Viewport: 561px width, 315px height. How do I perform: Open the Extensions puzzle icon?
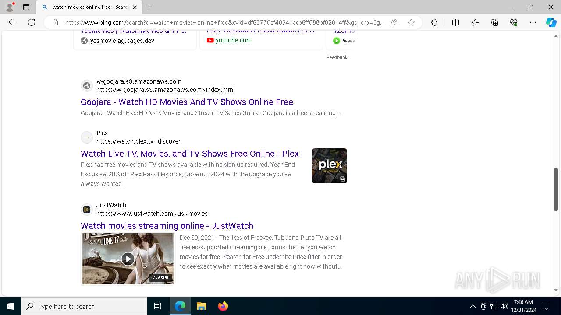click(x=434, y=22)
